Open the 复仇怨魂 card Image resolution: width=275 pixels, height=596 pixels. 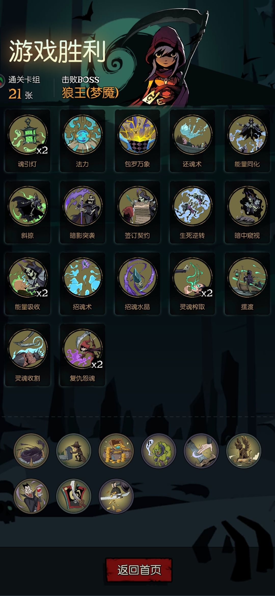coord(82,355)
